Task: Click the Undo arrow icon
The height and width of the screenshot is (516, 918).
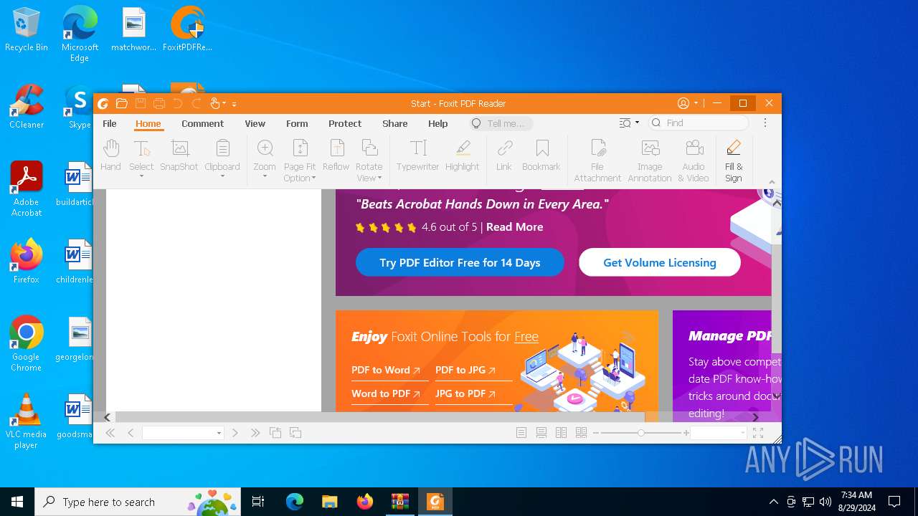Action: [177, 103]
